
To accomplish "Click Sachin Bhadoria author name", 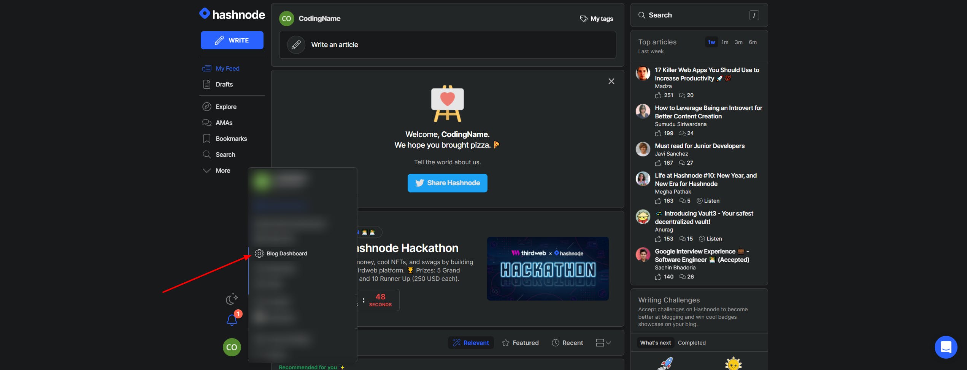I will tap(675, 268).
